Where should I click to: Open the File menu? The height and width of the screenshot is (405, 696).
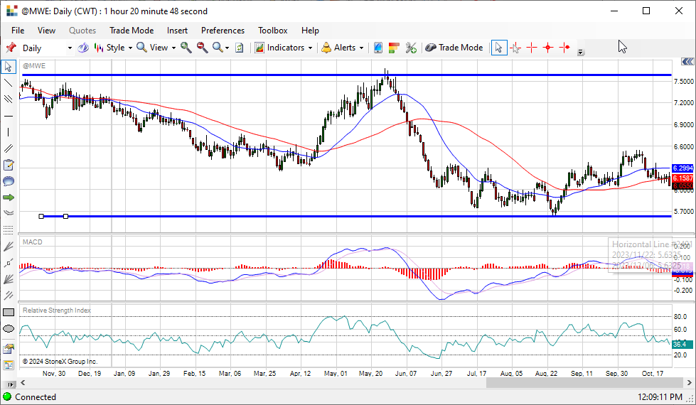18,31
